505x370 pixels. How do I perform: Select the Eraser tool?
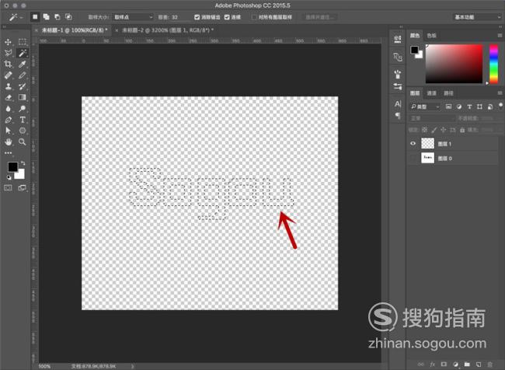(8, 97)
